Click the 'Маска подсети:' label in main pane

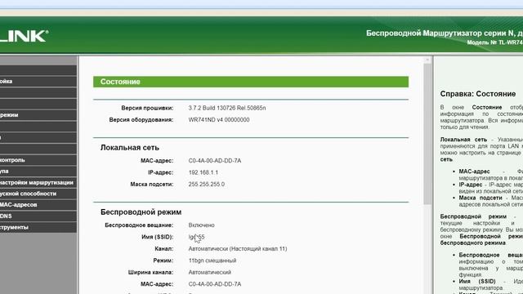[x=152, y=185]
